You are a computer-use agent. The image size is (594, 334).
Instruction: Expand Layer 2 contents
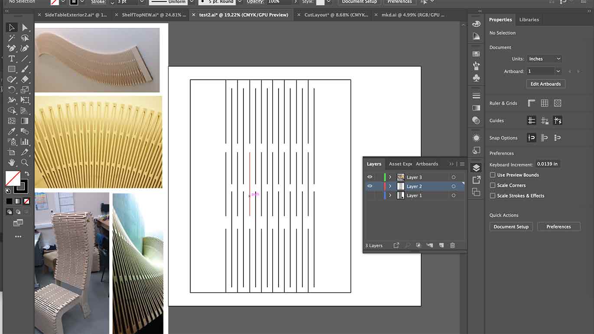point(390,186)
